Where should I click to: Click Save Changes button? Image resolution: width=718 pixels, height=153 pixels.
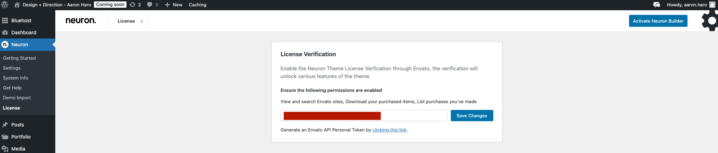472,116
